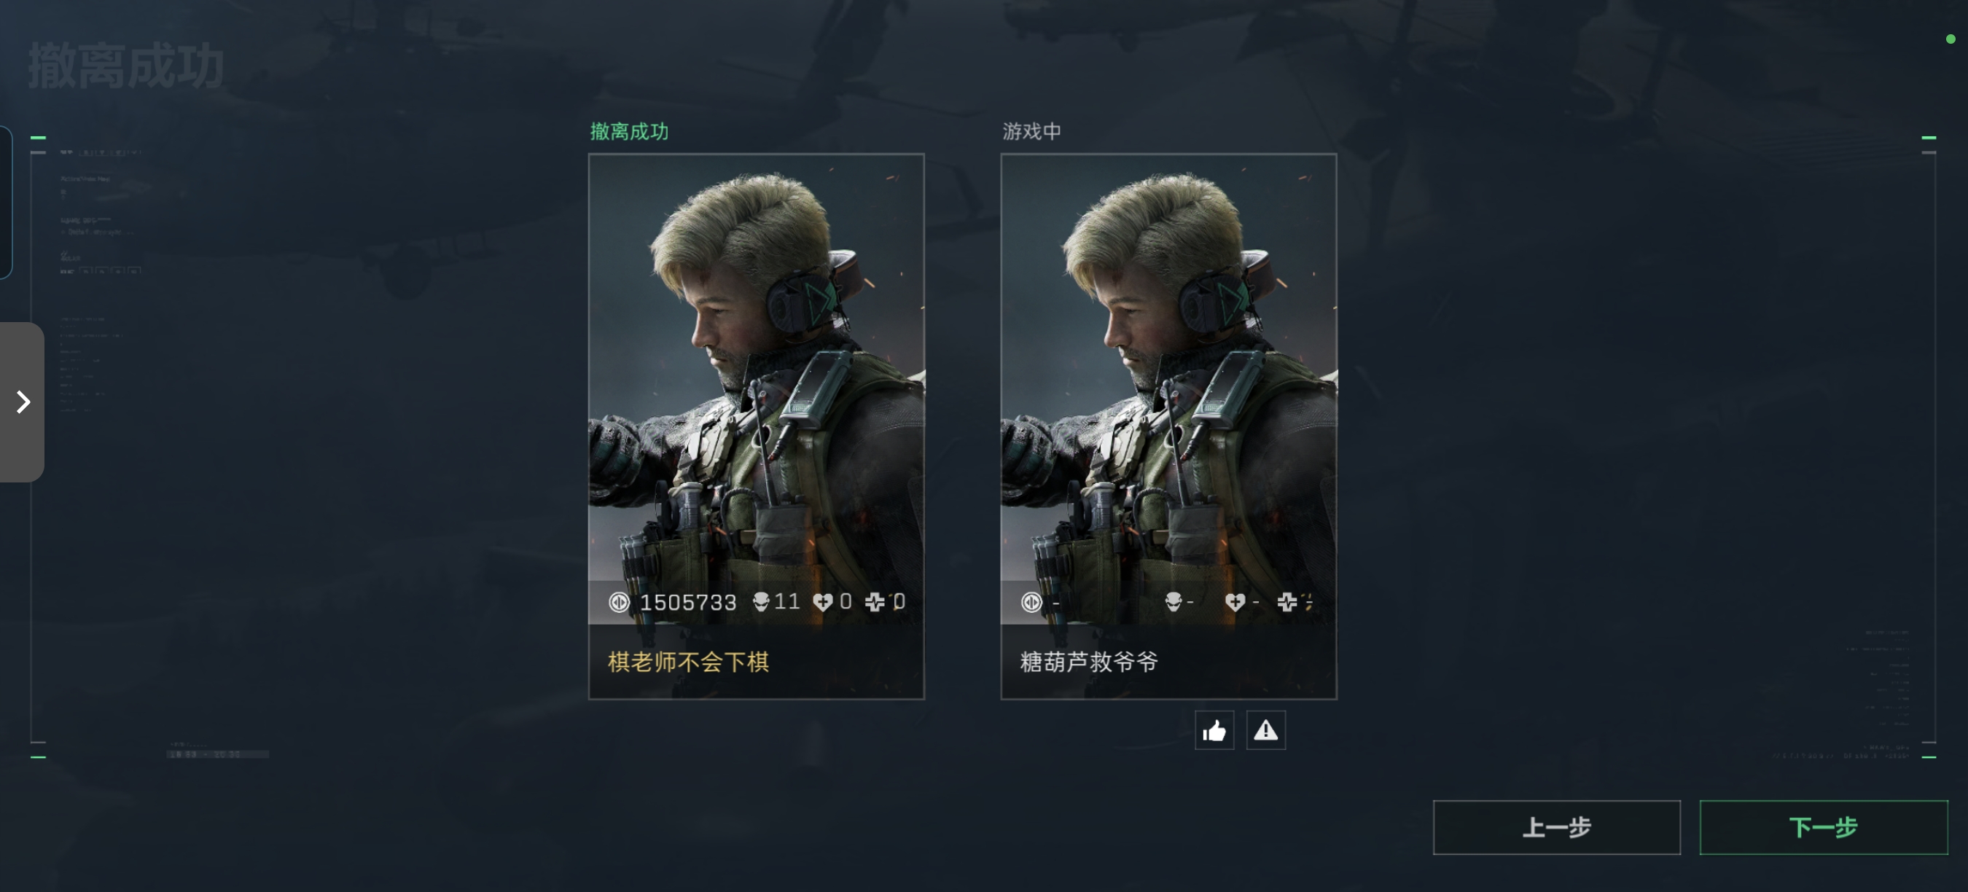Select the 糖葫芦救爷爷 player portrait
1968x892 pixels.
point(1169,389)
